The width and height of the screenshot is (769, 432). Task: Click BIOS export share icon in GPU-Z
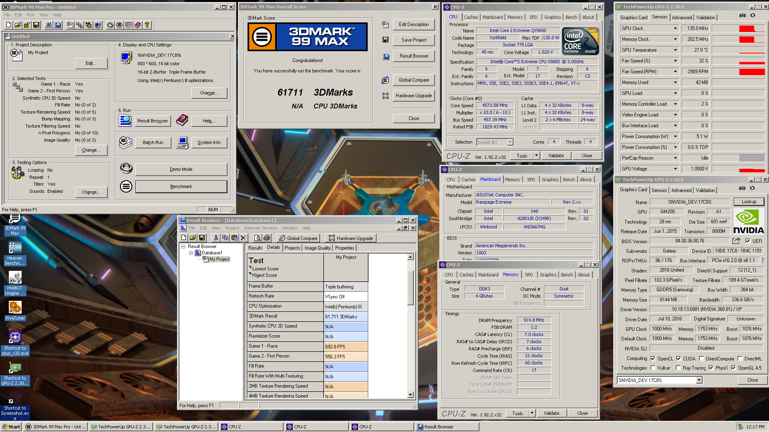(x=736, y=241)
